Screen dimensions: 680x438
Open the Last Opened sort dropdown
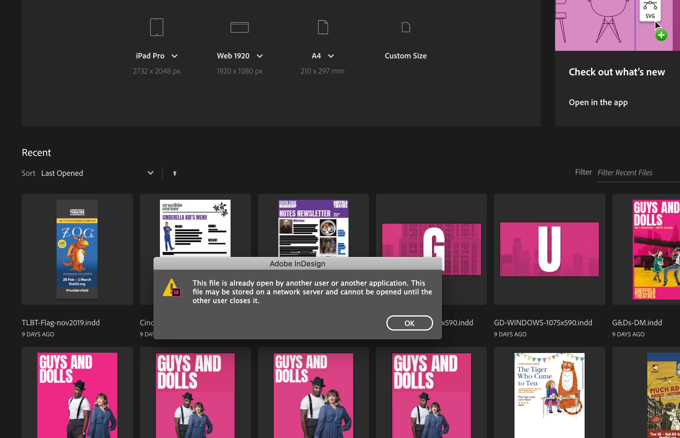pyautogui.click(x=150, y=173)
